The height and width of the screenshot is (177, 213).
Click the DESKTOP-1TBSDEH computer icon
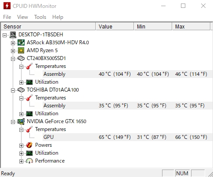point(13,35)
